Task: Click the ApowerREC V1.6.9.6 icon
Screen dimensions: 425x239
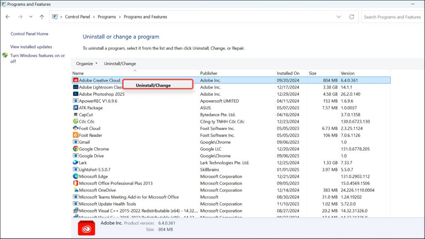Action: 75,101
